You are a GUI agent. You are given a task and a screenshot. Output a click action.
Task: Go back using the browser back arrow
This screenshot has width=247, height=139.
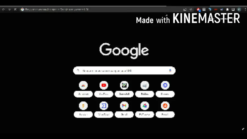[x=4, y=9]
